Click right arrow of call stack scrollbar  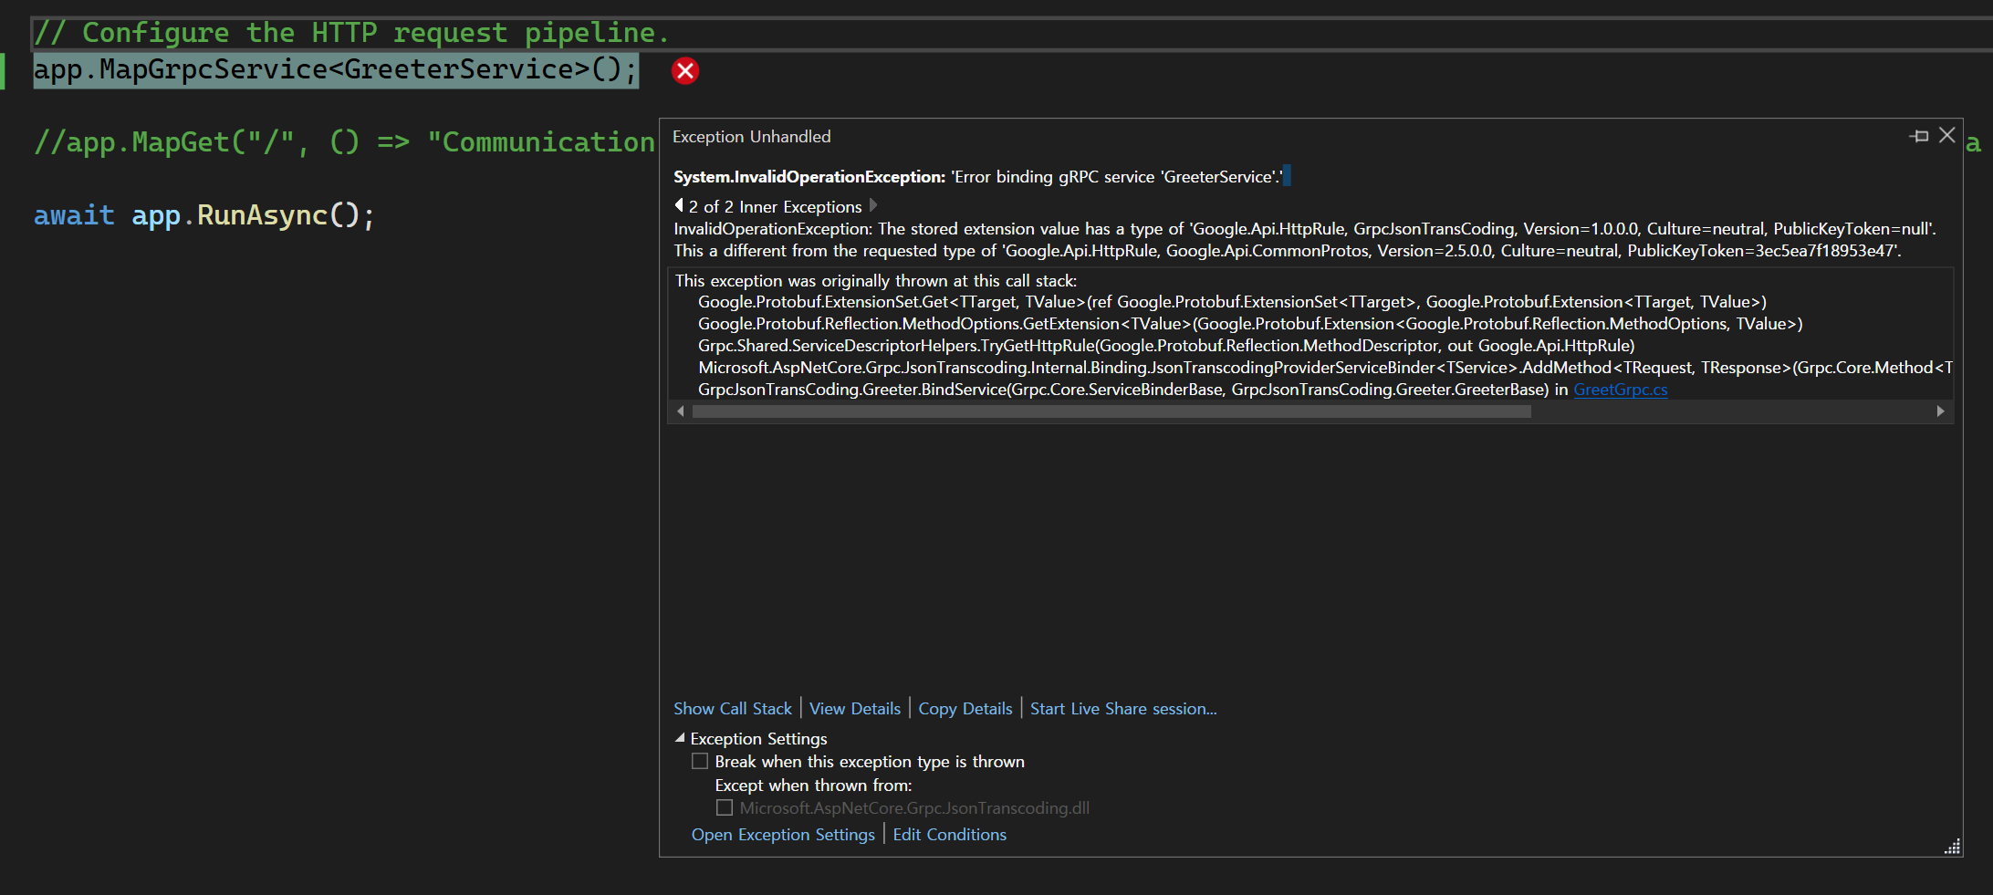click(1940, 411)
